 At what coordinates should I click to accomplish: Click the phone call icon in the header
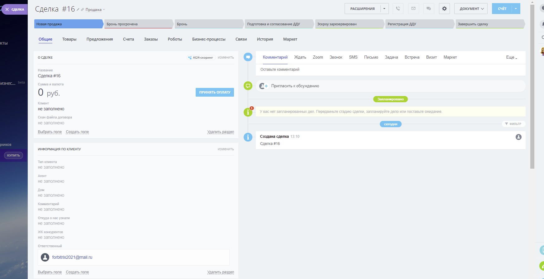[398, 9]
